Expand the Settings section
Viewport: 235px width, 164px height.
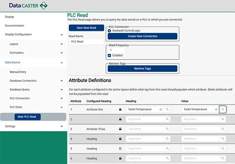tap(62, 126)
